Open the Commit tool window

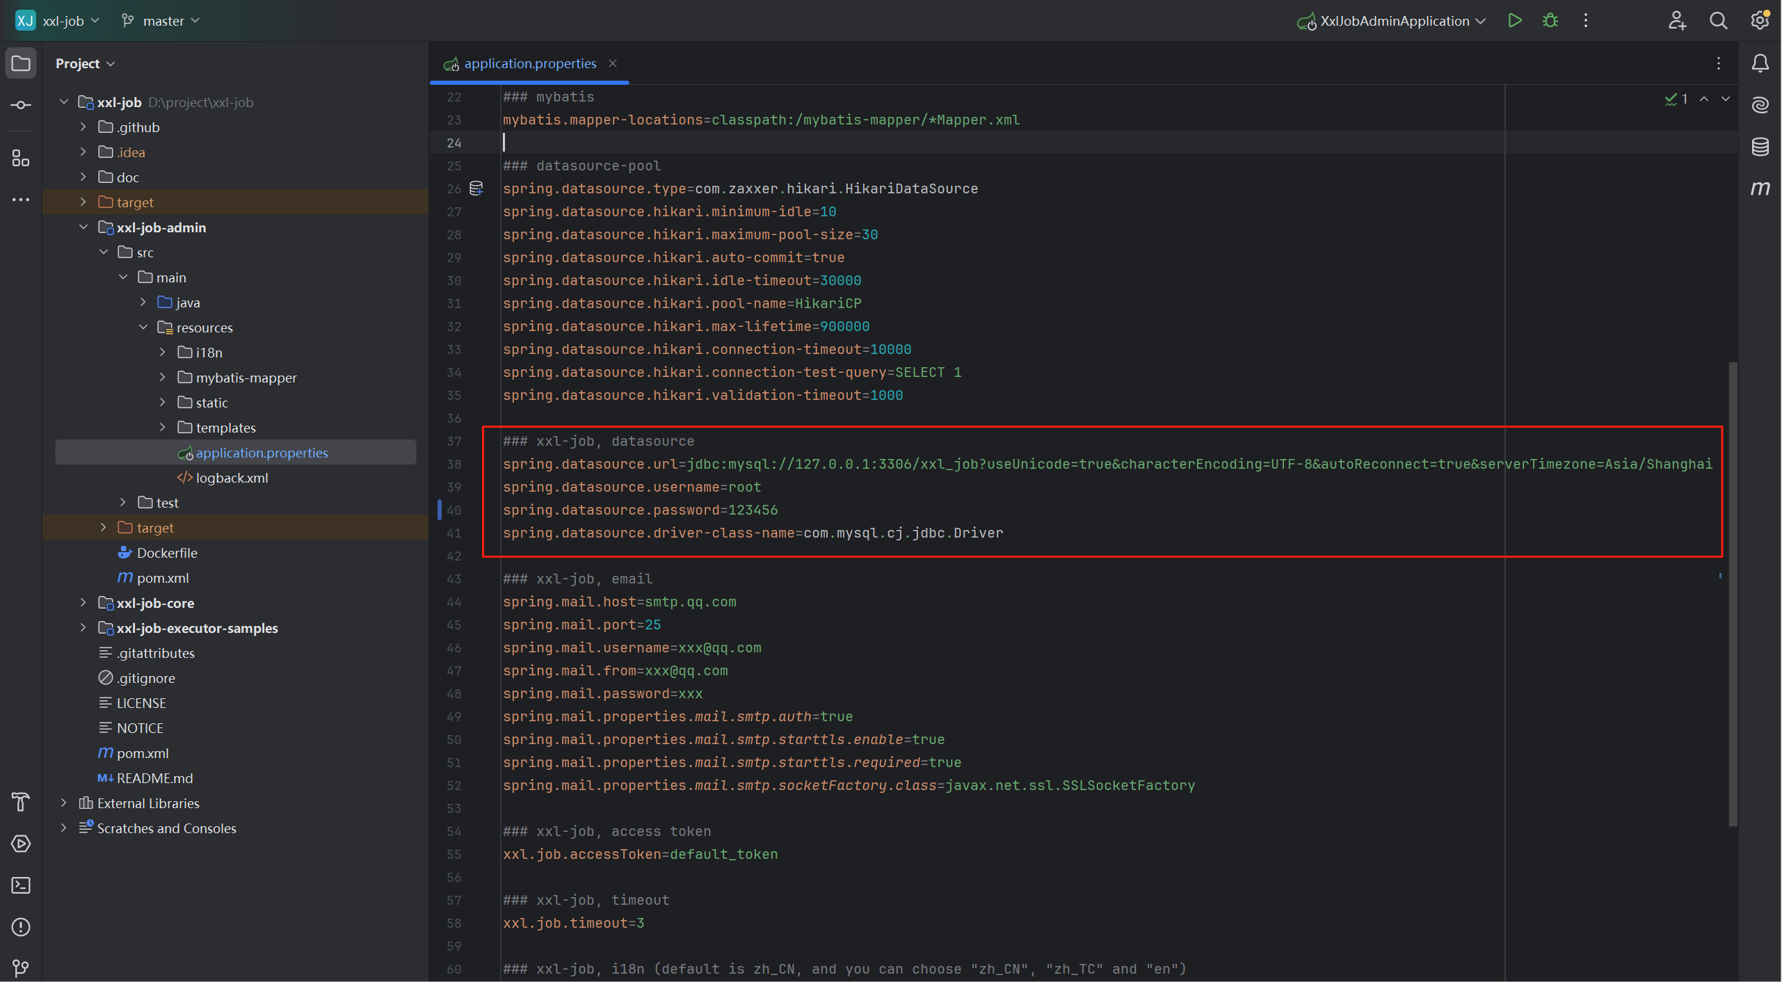pos(21,105)
